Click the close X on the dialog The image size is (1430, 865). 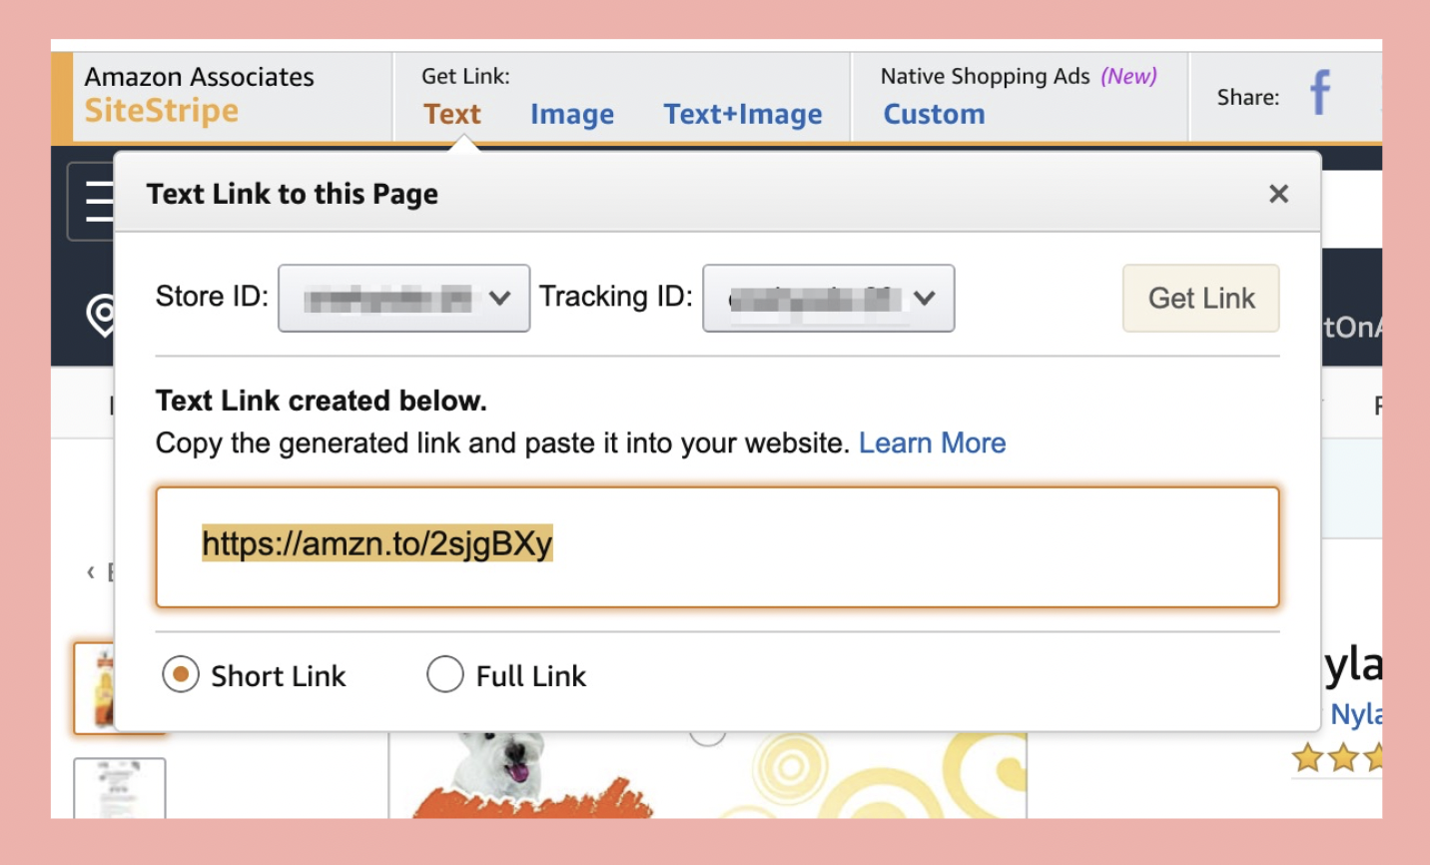(x=1278, y=193)
